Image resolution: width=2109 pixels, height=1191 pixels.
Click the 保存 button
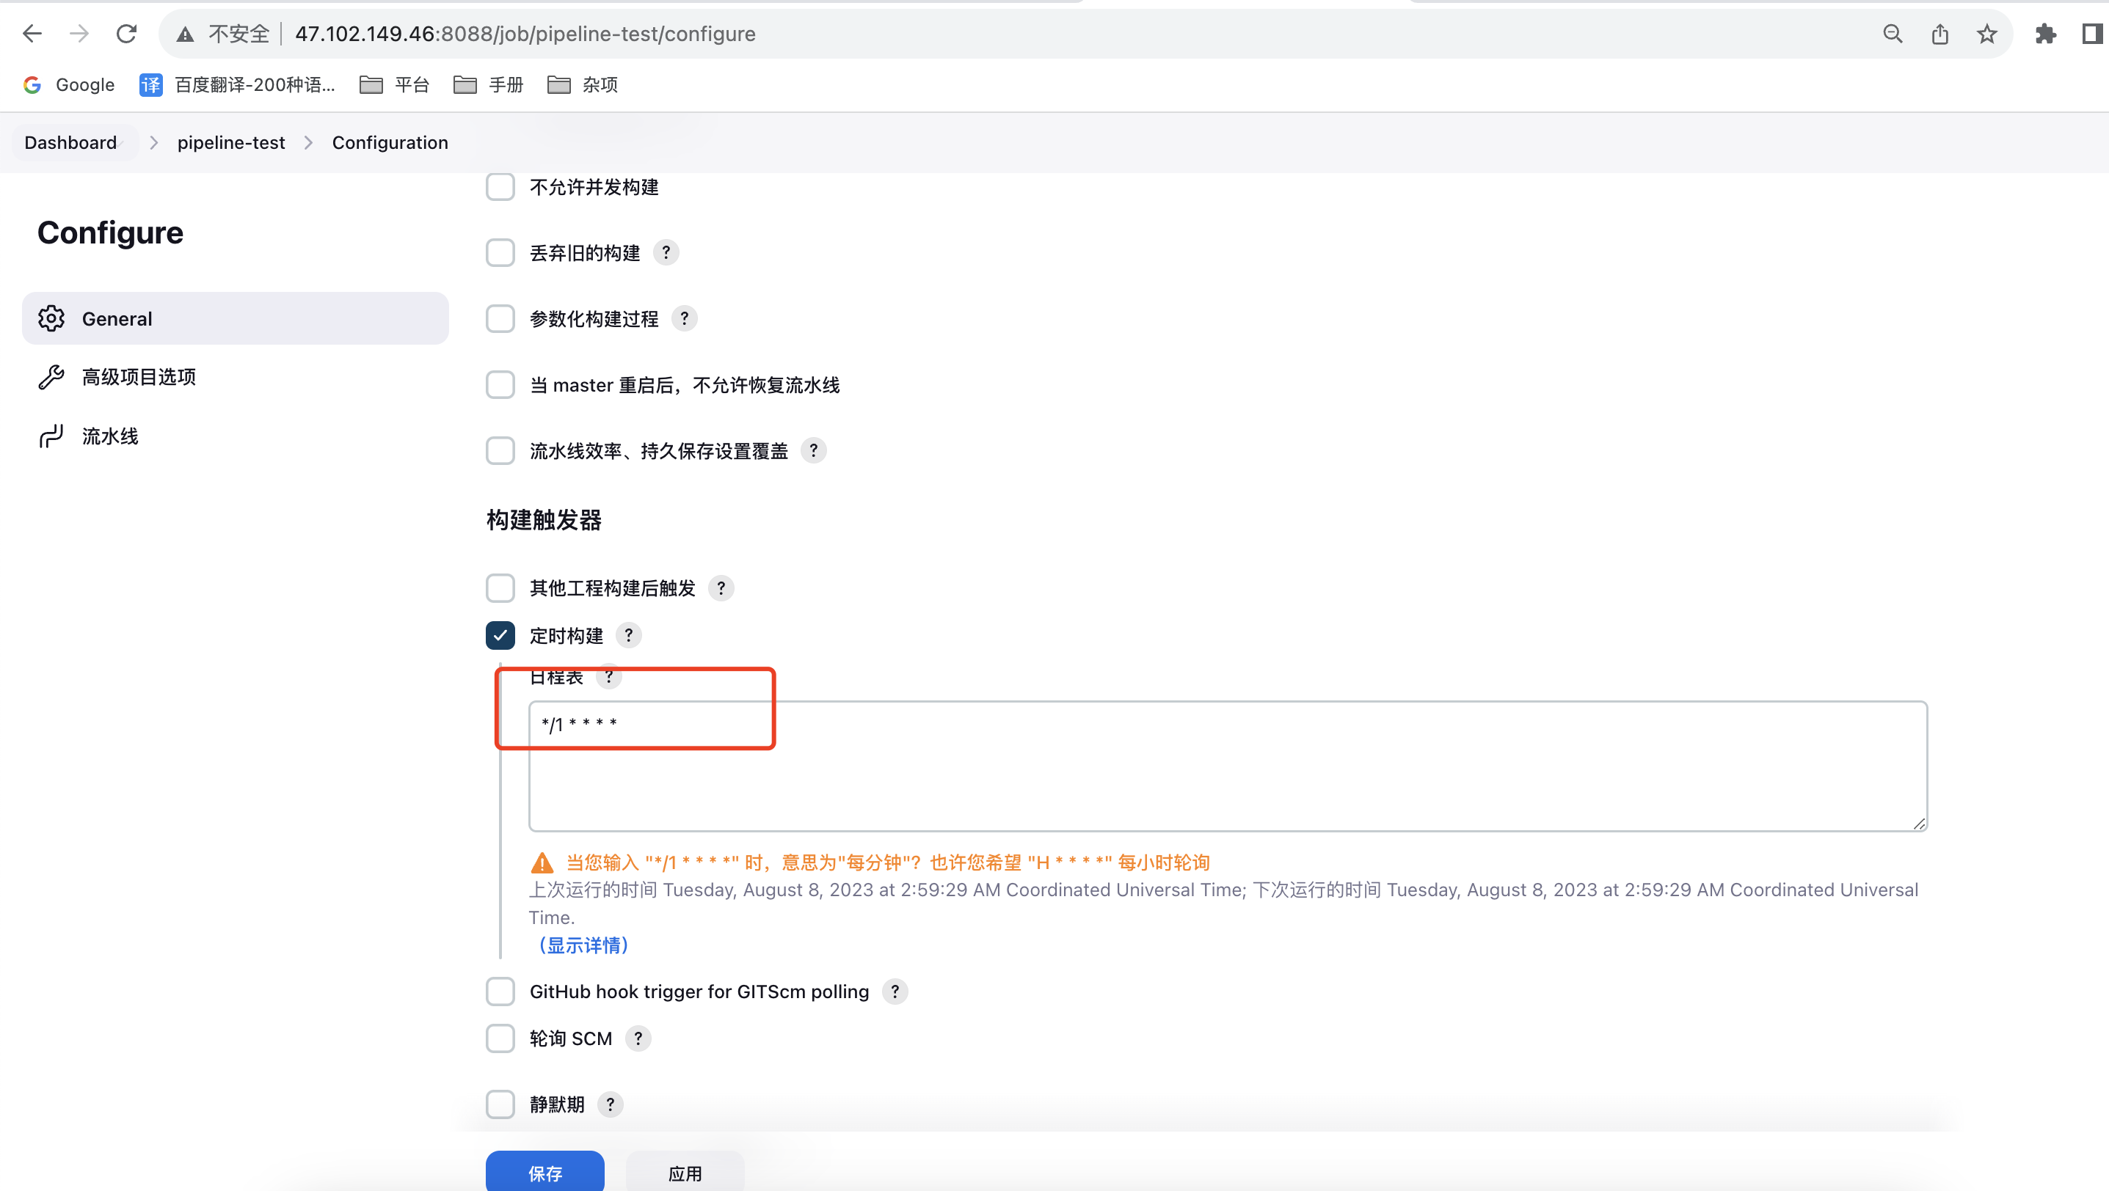pos(545,1173)
